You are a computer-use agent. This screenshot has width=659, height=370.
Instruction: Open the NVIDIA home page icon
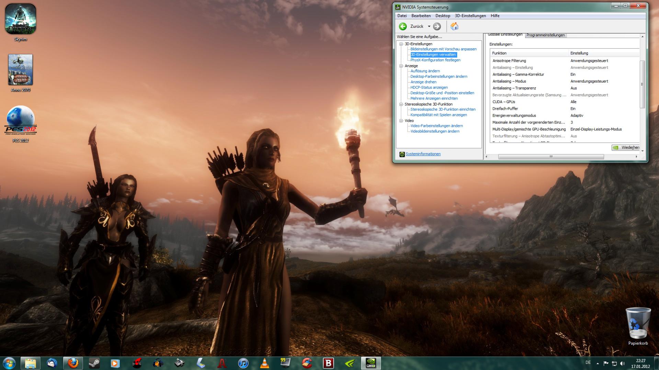point(454,26)
